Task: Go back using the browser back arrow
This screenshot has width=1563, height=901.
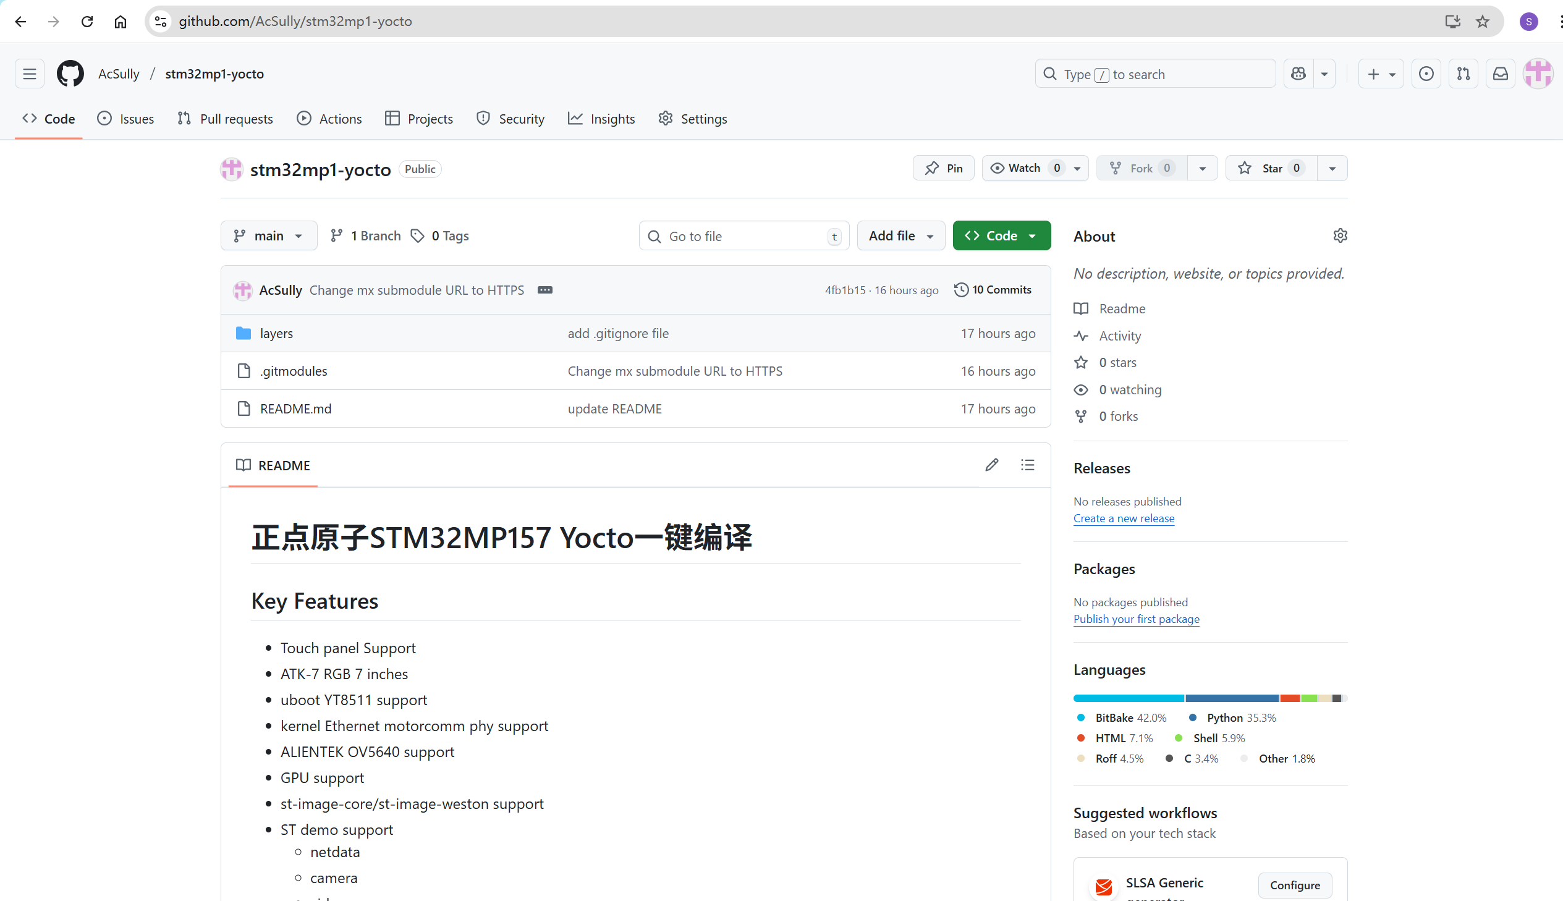Action: point(20,22)
